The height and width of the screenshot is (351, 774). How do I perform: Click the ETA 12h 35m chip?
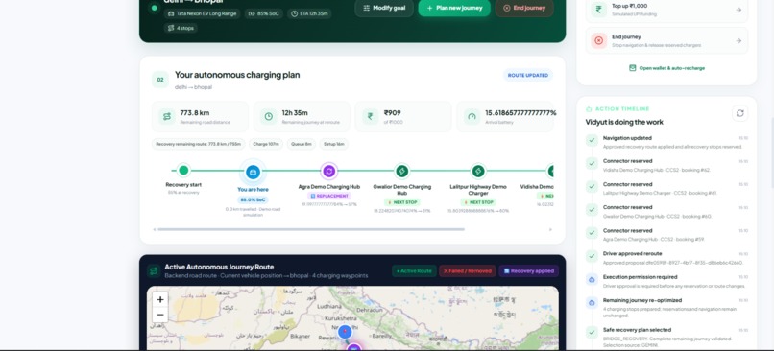tap(309, 13)
